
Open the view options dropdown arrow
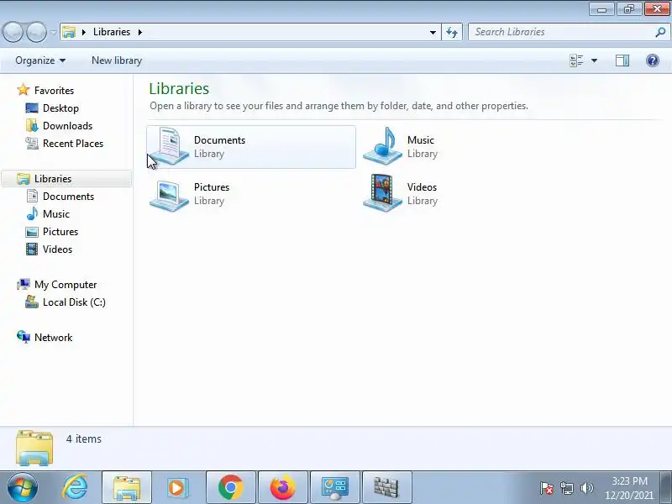pos(595,60)
